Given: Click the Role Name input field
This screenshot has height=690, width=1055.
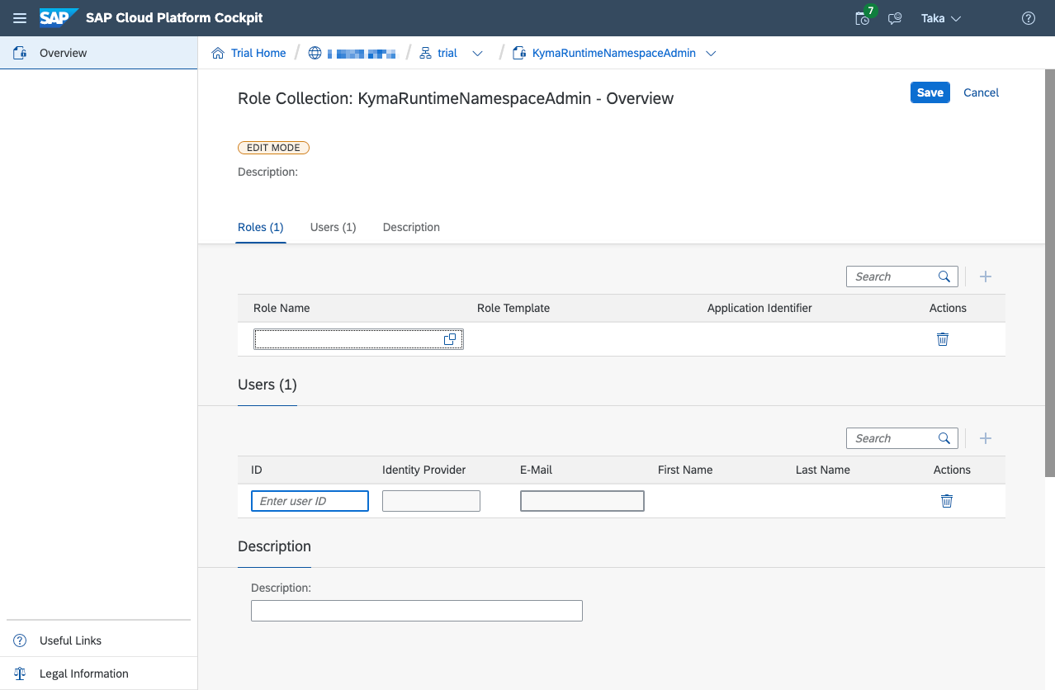Looking at the screenshot, I should click(358, 339).
